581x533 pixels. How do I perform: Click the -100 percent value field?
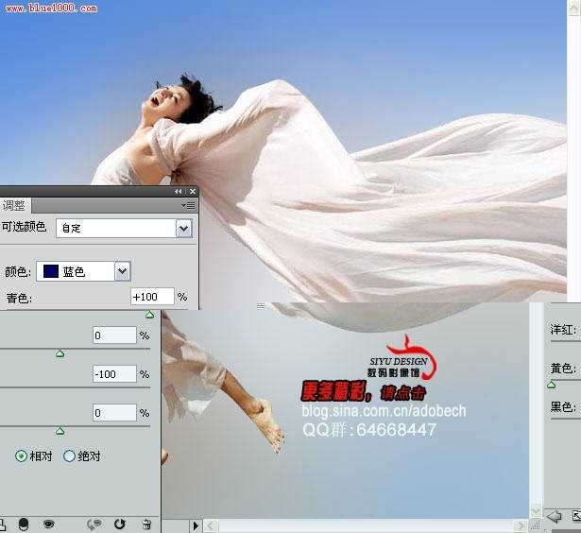114,374
